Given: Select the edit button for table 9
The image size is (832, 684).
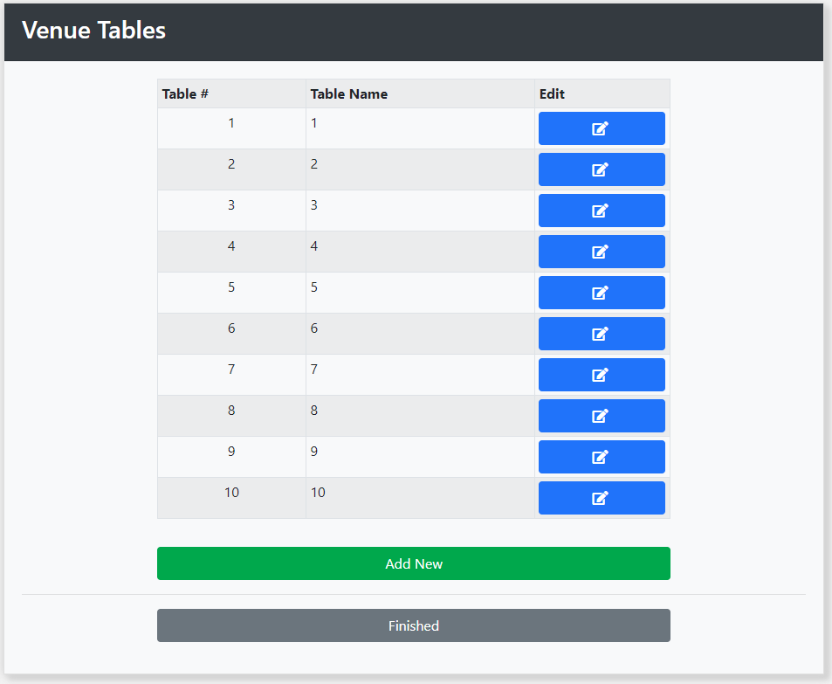Looking at the screenshot, I should [x=602, y=457].
